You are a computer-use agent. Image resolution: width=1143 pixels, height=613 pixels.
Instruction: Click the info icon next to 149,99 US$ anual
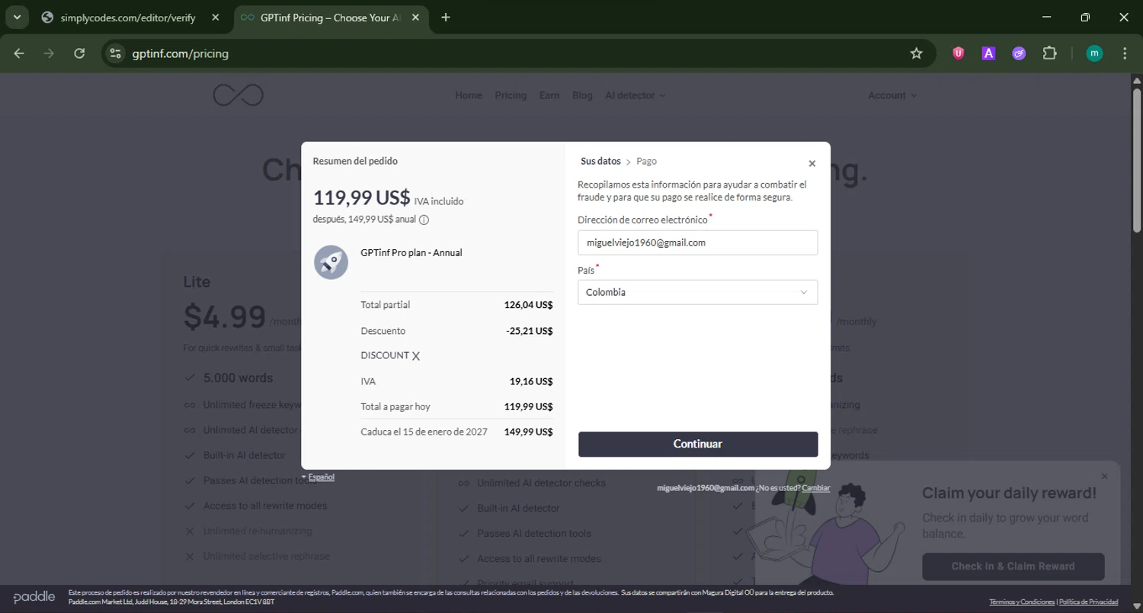[x=424, y=220]
